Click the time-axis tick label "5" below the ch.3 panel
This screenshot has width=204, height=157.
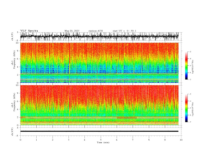101,140
